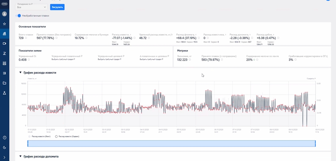The image size is (336, 161).
Task: Click the Загрузить button
Action: (x=57, y=7)
